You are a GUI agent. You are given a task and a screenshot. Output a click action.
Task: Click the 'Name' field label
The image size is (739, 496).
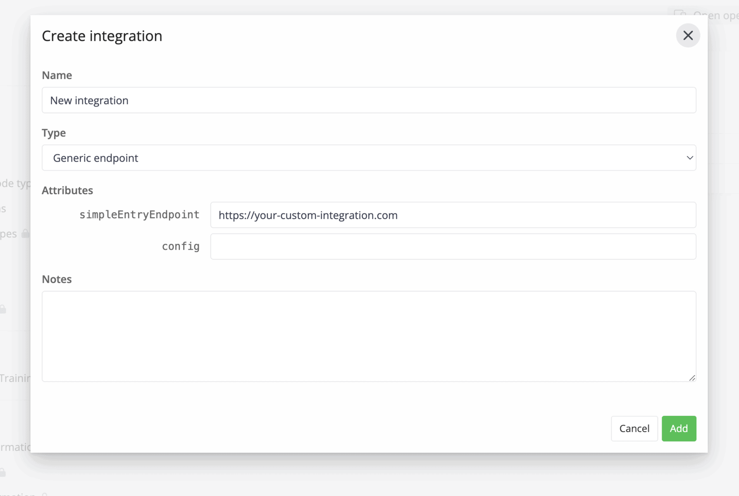(x=57, y=75)
